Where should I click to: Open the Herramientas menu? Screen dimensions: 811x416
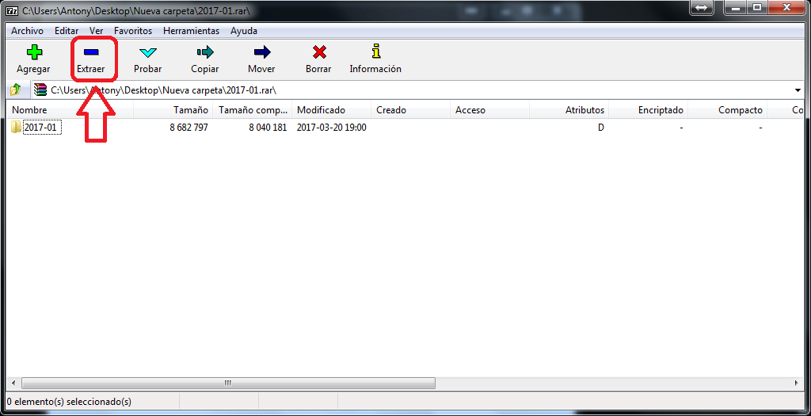click(x=192, y=31)
